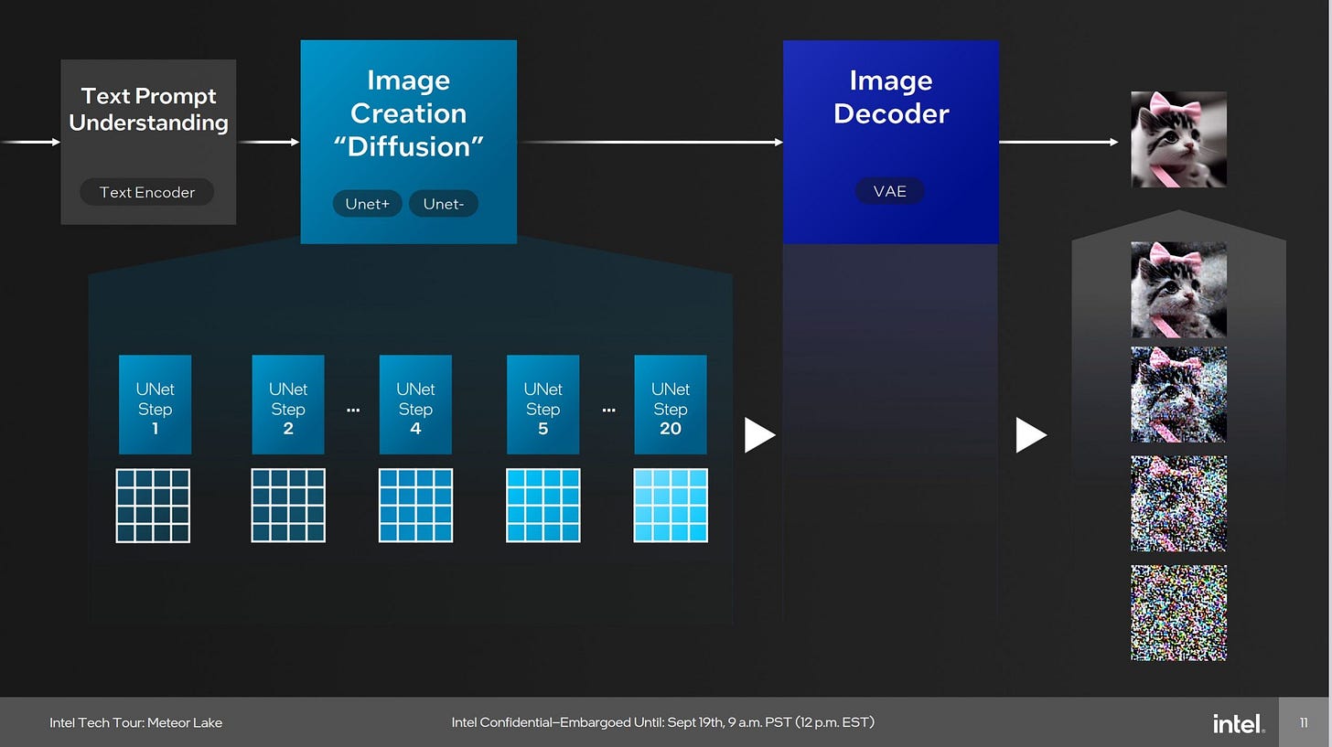Select the Unet- pill
Screen dimensions: 1332x747
point(444,204)
